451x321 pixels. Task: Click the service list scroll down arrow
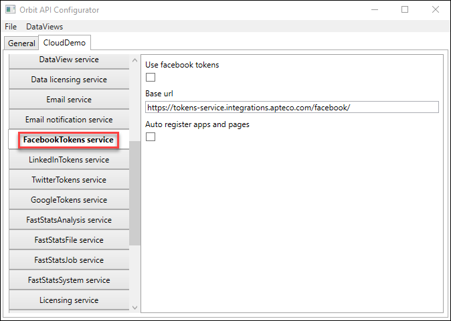point(134,308)
